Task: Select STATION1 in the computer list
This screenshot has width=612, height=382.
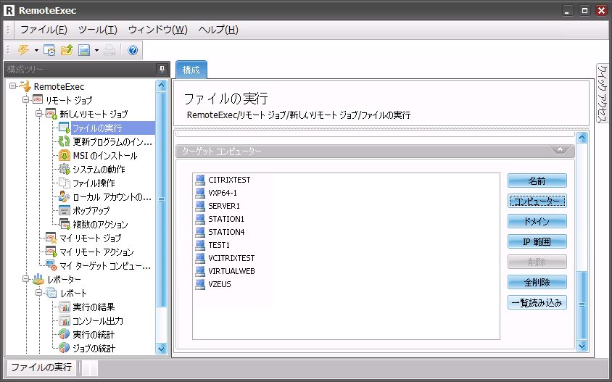Action: (x=226, y=219)
